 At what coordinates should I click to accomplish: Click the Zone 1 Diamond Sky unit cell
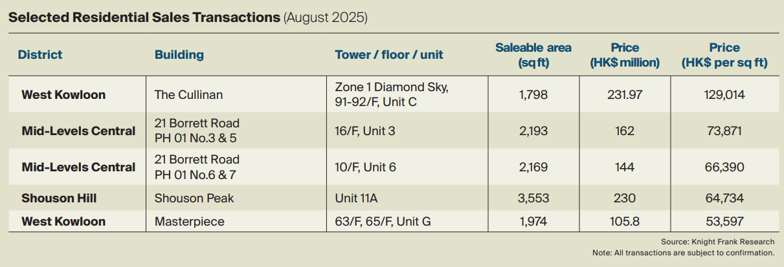391,94
